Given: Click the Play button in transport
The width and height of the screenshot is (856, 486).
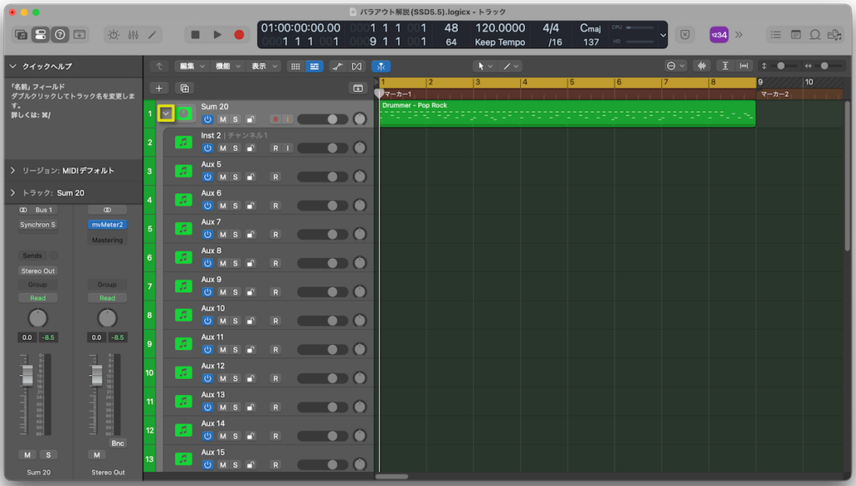Looking at the screenshot, I should point(217,35).
